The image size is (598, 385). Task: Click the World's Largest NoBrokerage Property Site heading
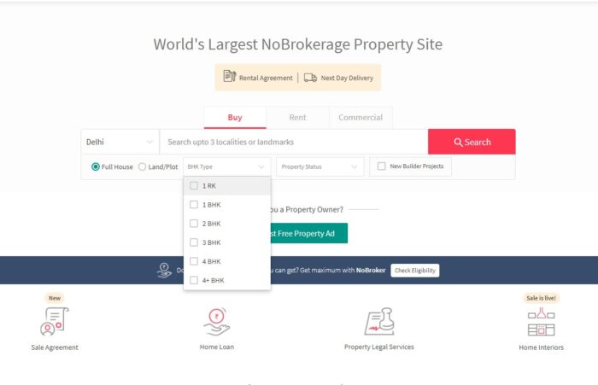(x=298, y=44)
